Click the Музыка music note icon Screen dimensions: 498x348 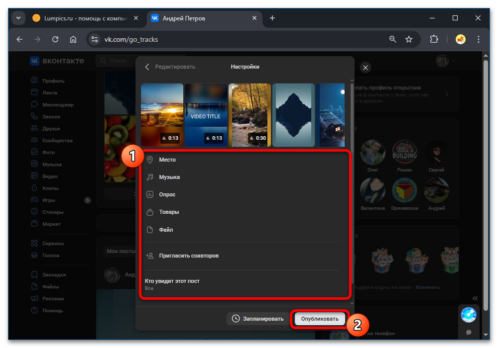click(150, 177)
